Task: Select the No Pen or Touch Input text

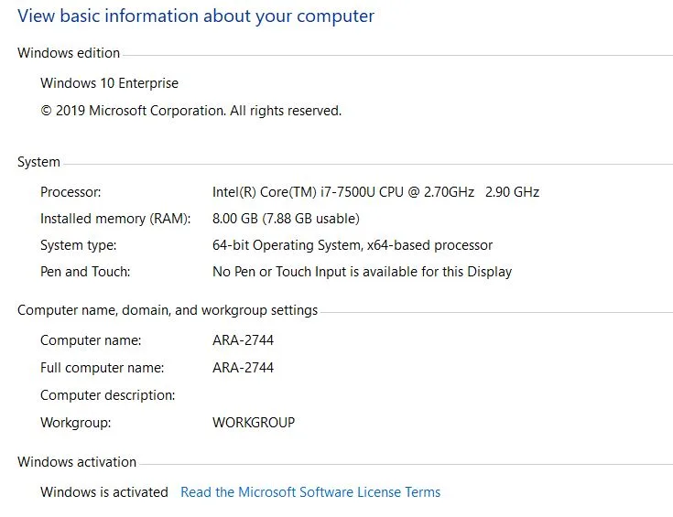Action: pos(362,272)
